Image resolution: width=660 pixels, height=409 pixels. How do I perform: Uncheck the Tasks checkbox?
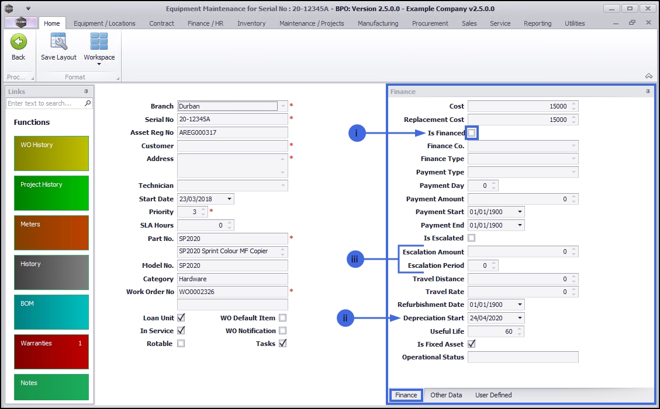pyautogui.click(x=283, y=344)
